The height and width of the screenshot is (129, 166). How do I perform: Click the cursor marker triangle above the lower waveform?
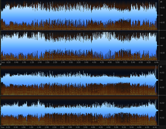coord(1,64)
